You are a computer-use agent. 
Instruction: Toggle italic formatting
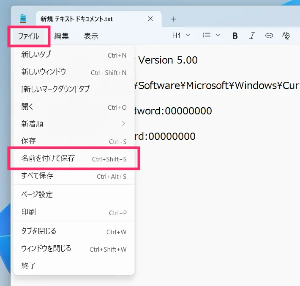[x=252, y=36]
